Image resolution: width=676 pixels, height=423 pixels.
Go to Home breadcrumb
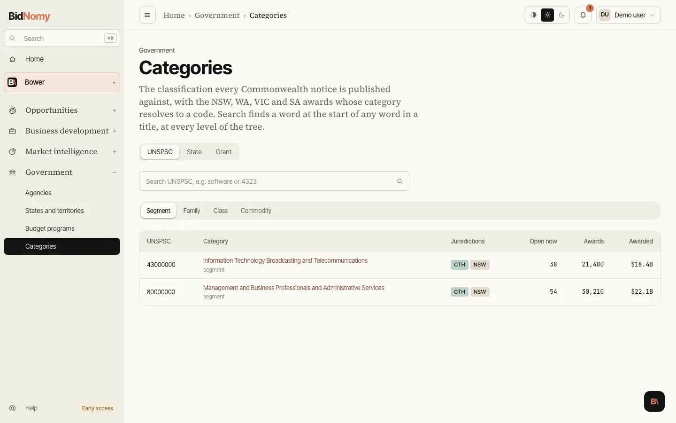[x=174, y=15]
